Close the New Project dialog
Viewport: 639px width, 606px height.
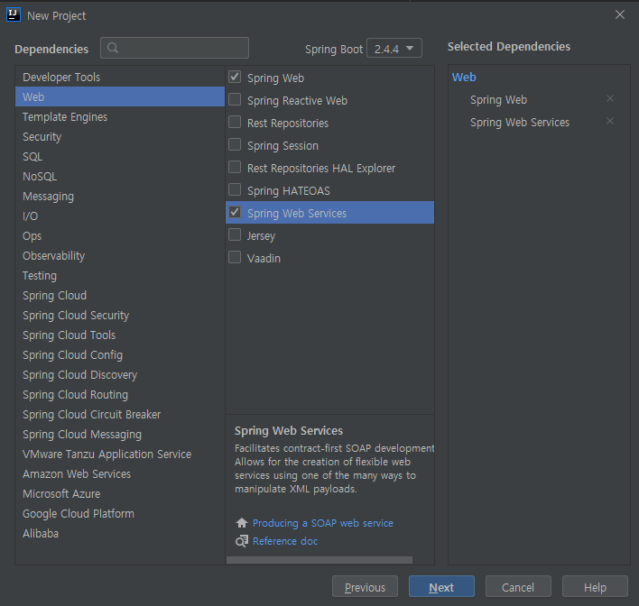[620, 14]
